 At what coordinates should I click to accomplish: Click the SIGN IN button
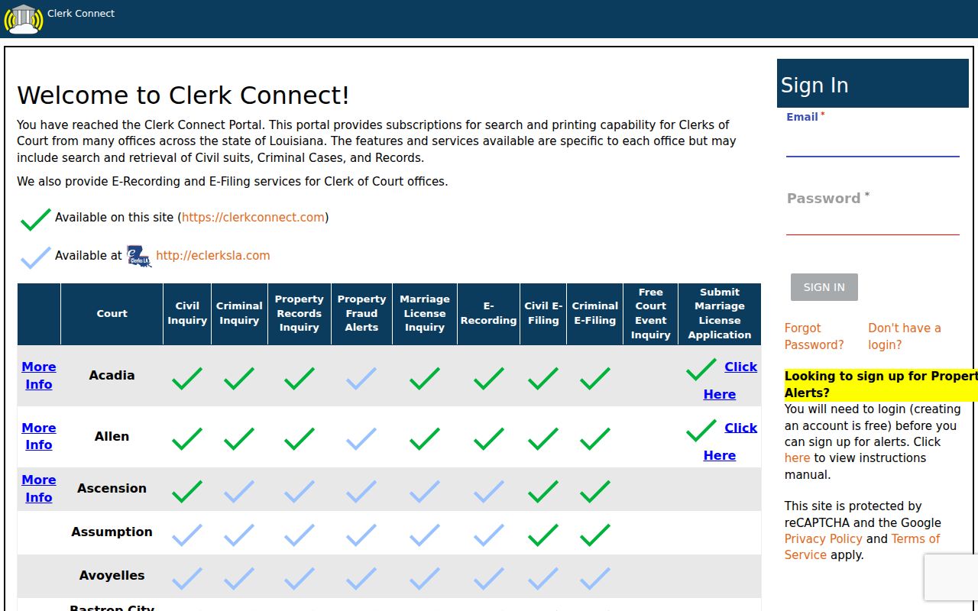tap(824, 287)
